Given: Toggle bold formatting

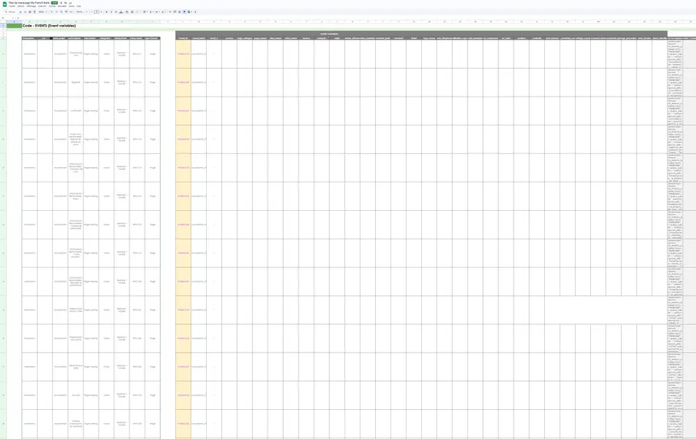Looking at the screenshot, I should coord(106,12).
